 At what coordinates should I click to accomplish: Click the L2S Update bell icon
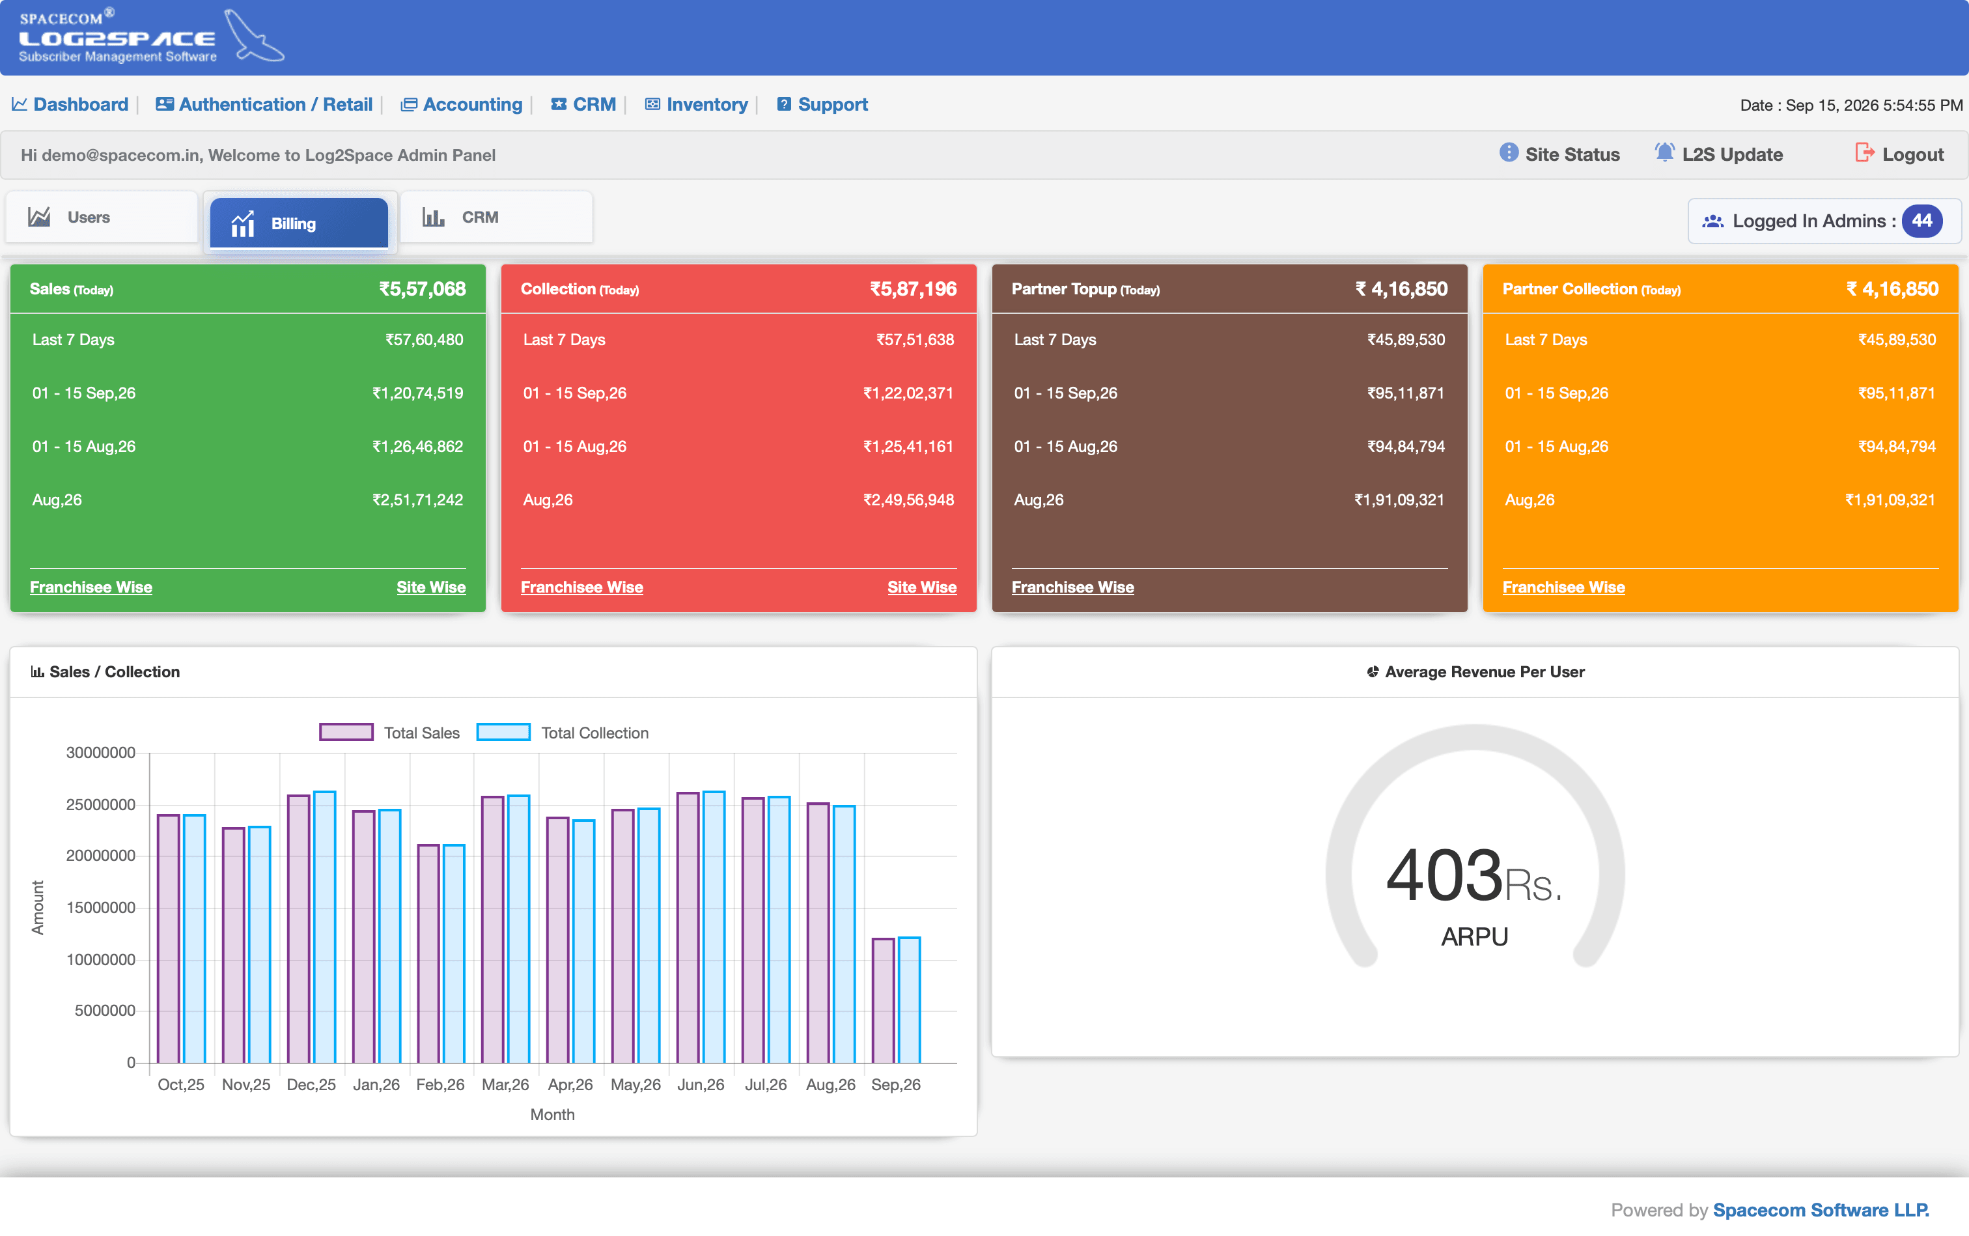point(1664,153)
